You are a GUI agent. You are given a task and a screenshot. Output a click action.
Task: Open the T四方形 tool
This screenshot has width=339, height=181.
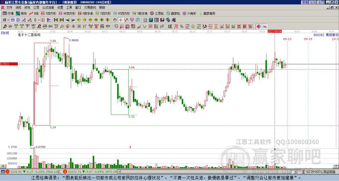103,13
